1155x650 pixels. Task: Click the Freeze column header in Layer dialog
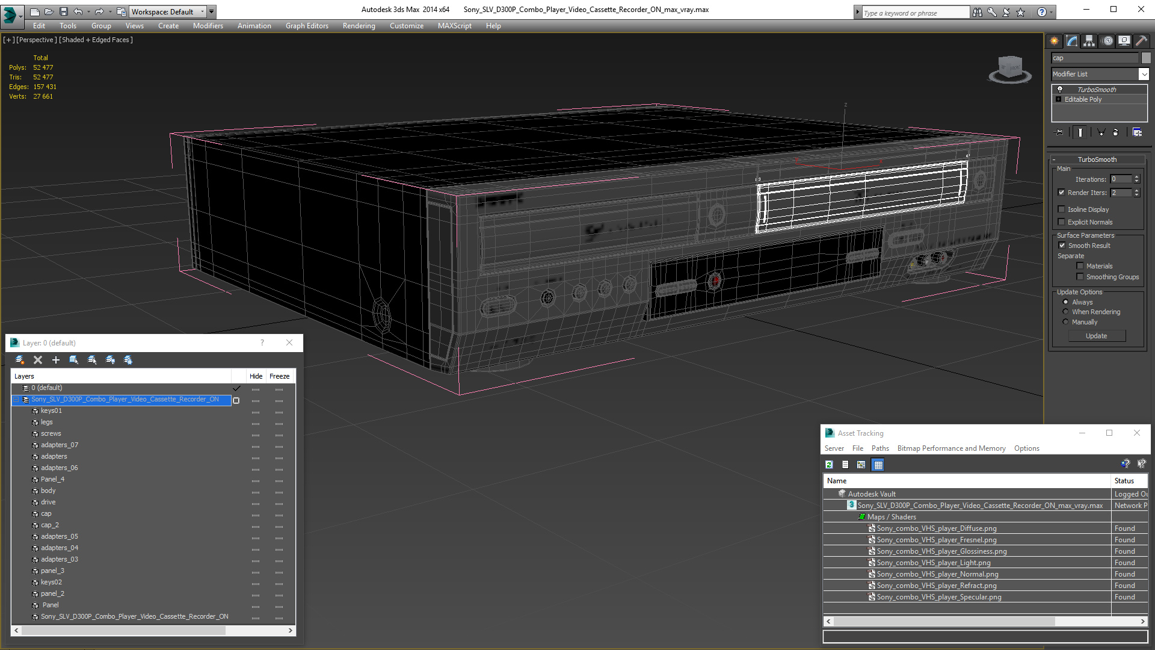[279, 376]
